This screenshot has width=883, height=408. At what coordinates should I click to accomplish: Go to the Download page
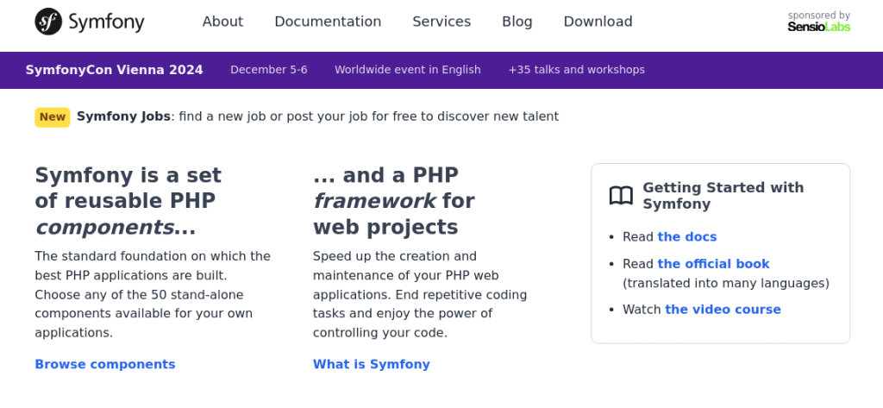(598, 22)
